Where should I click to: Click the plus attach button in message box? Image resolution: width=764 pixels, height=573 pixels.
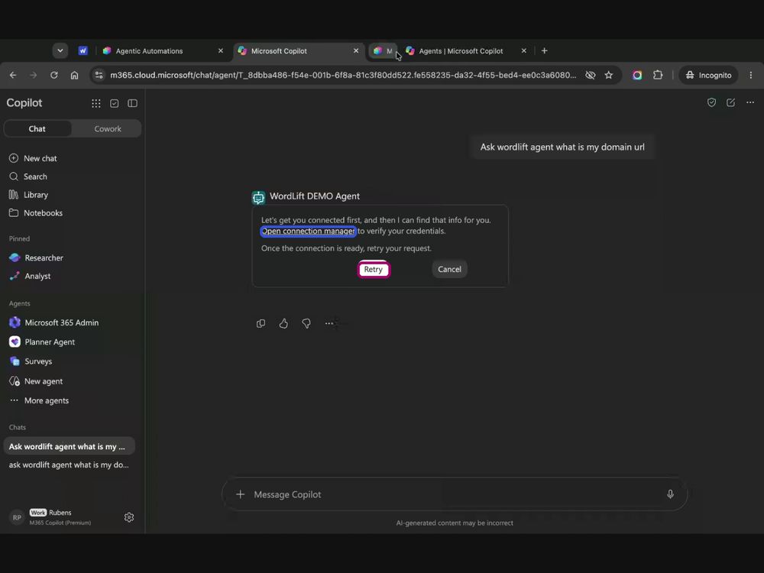240,494
